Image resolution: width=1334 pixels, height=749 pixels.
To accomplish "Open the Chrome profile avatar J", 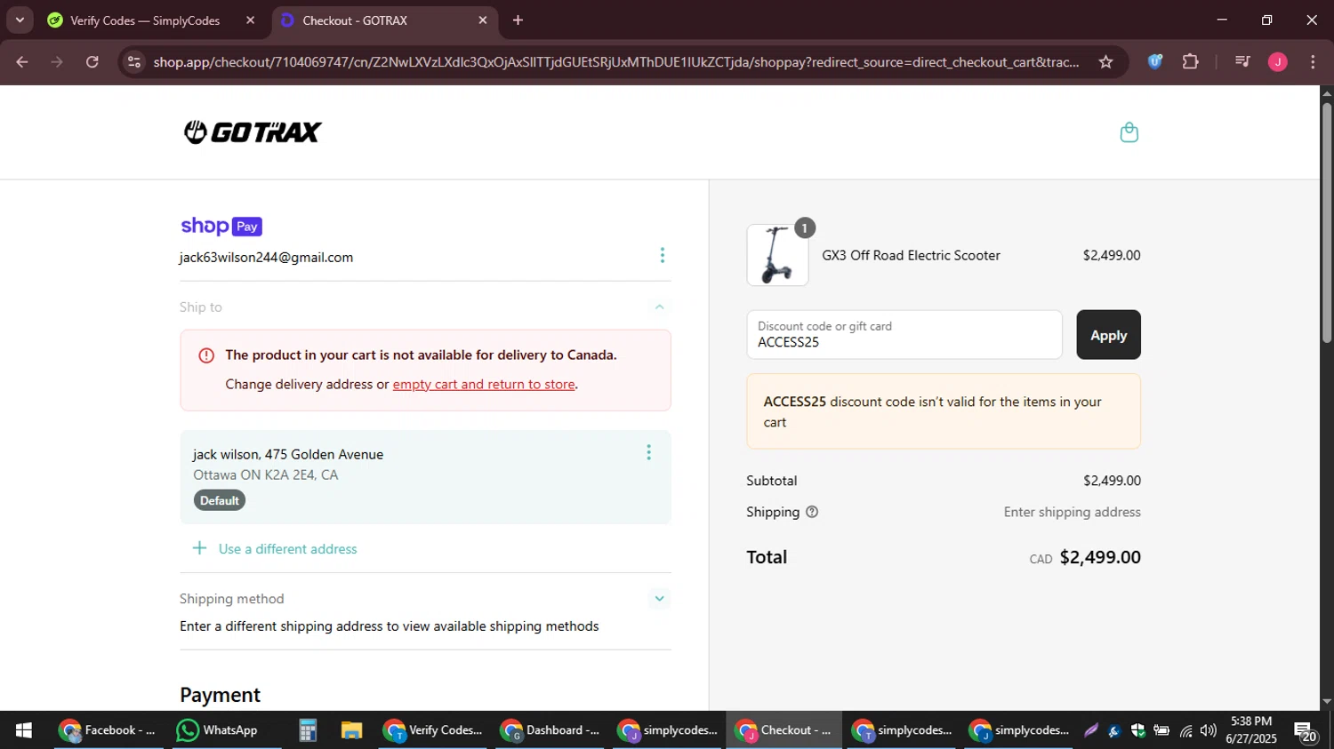I will pos(1278,62).
